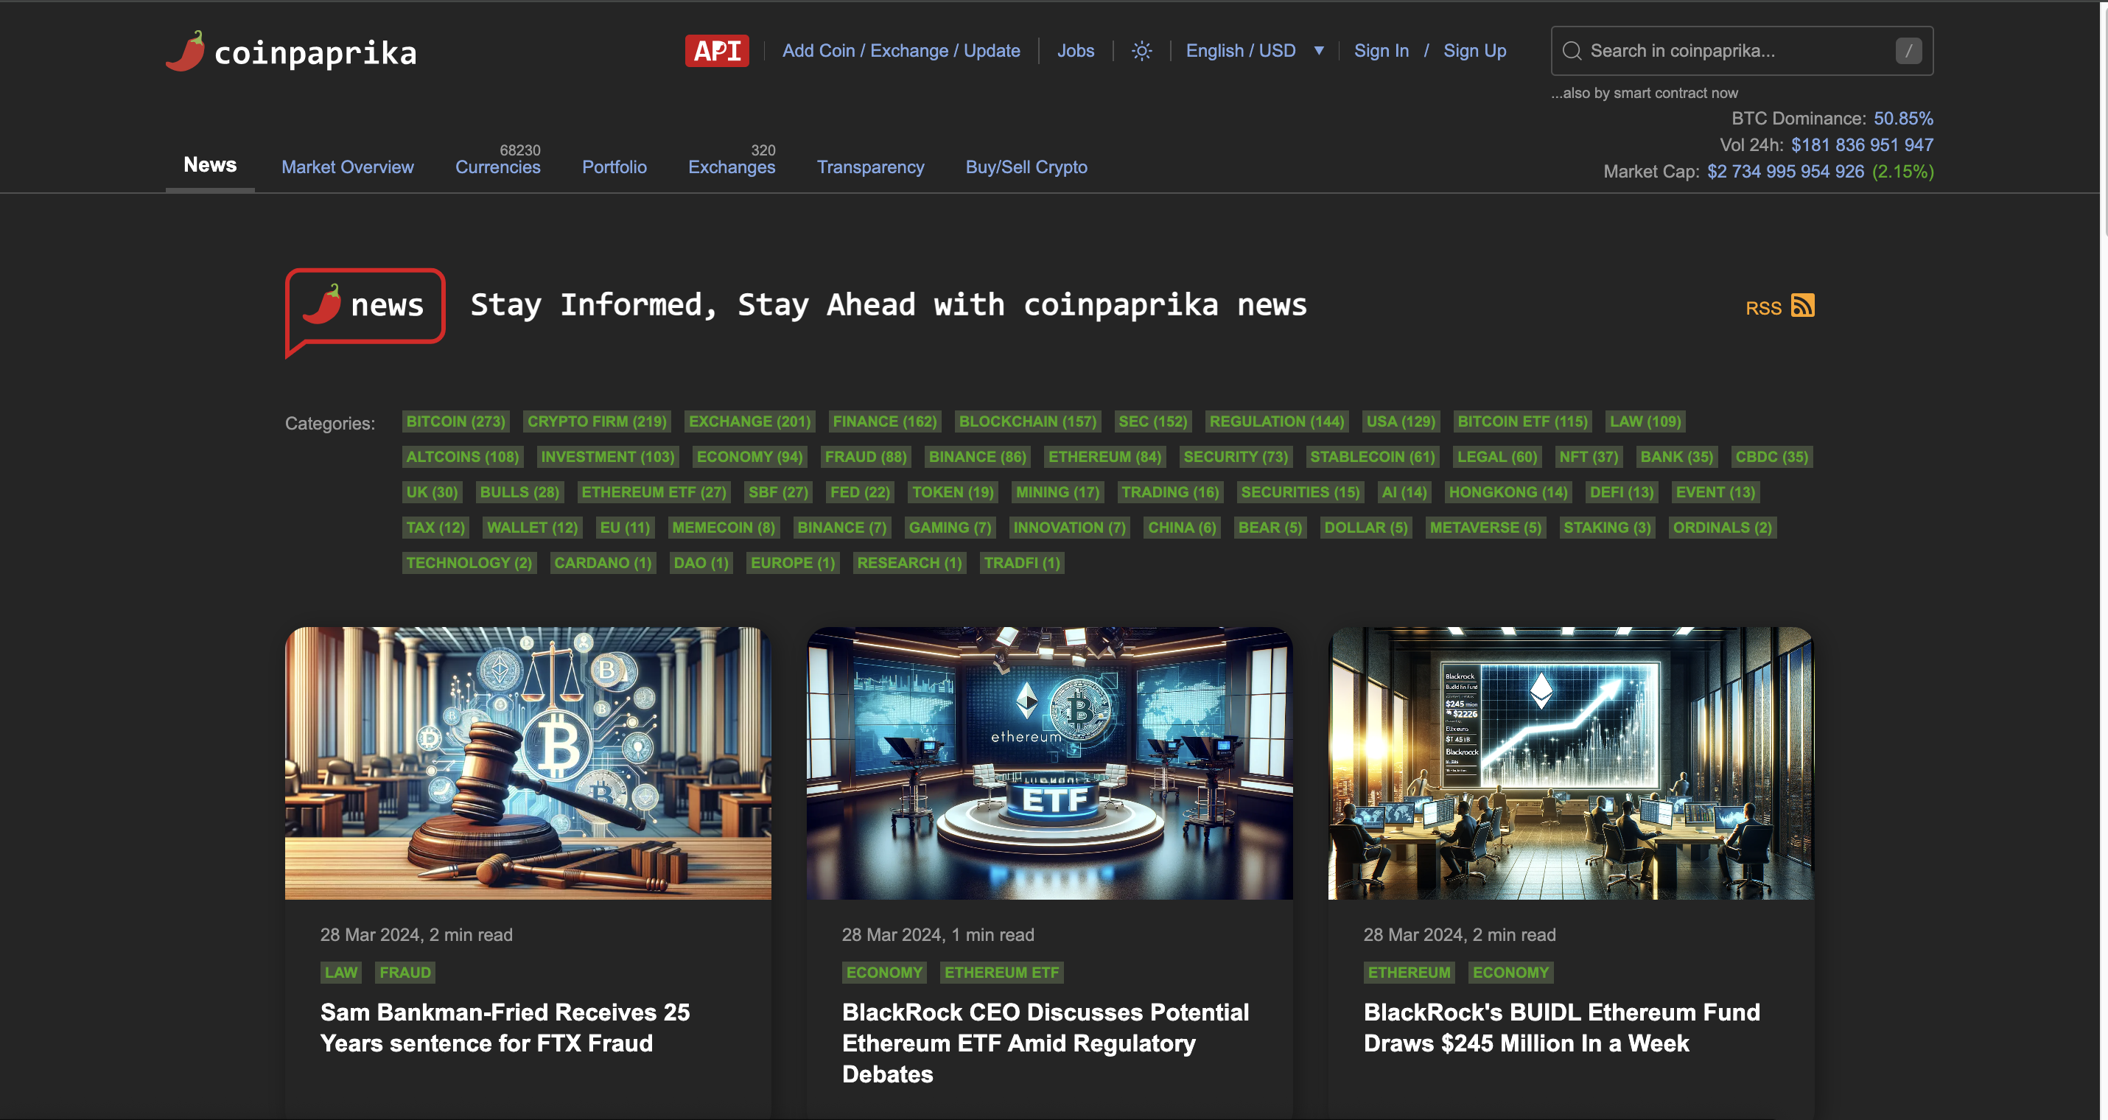This screenshot has height=1120, width=2108.
Task: Click FRAUD tag on Bankman-Fried card
Action: coord(405,972)
